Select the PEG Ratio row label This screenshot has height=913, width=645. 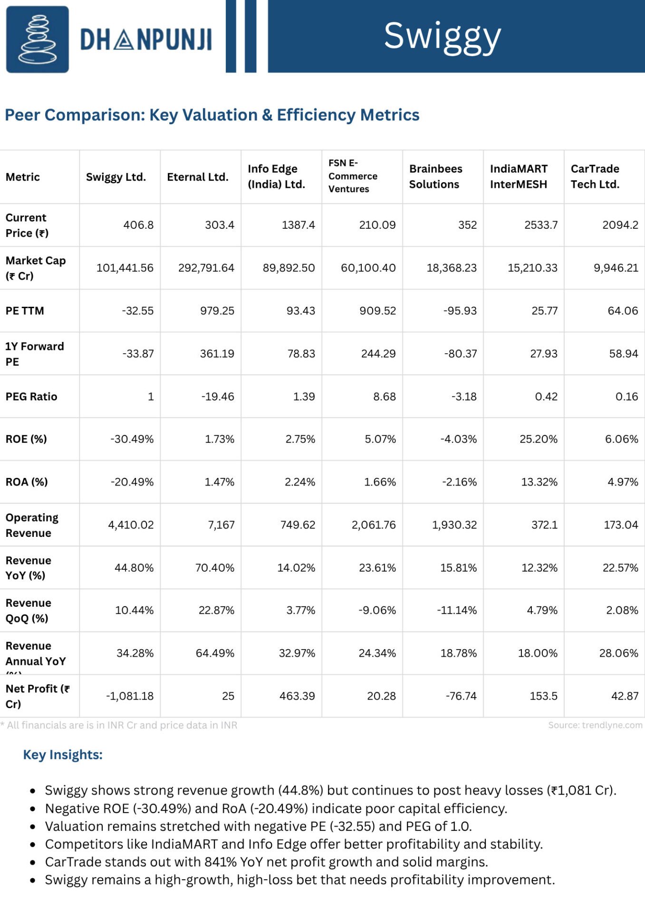pyautogui.click(x=31, y=397)
